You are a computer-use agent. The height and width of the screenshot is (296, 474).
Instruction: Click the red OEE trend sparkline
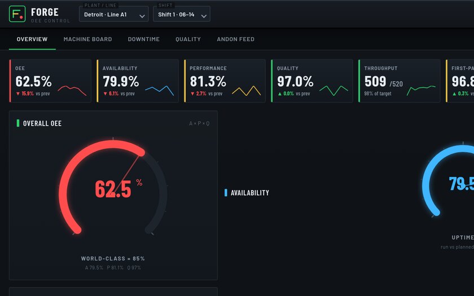[72, 91]
